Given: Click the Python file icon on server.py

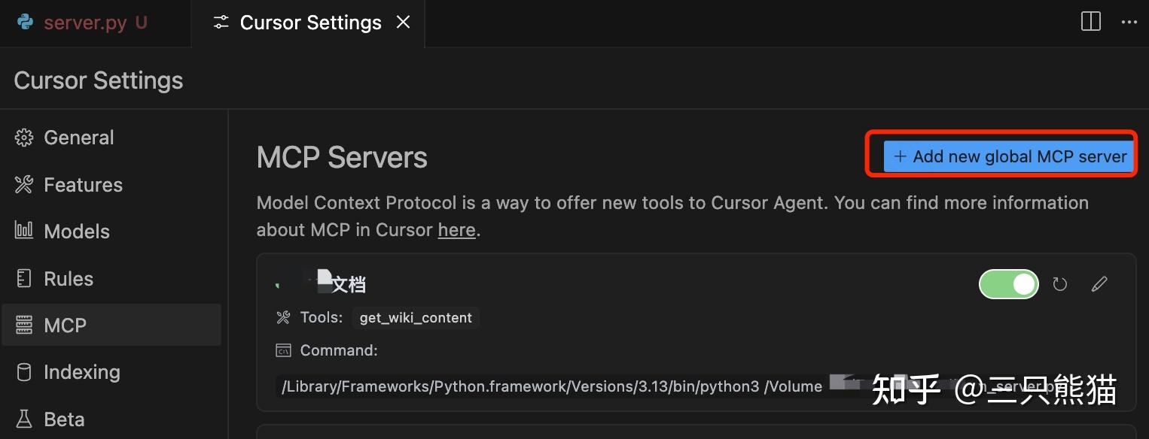Looking at the screenshot, I should 26,23.
